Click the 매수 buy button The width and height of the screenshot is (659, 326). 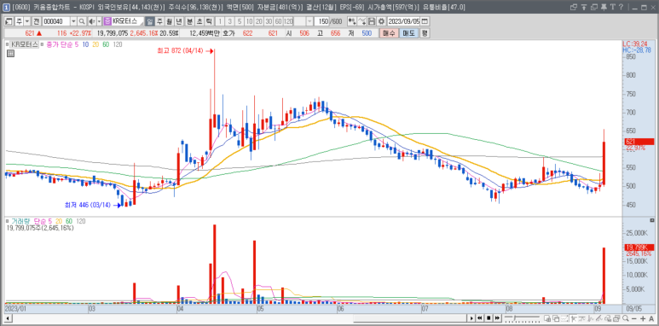point(389,33)
